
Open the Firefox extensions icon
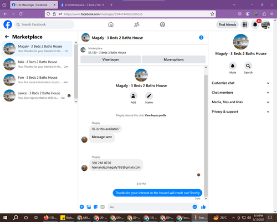[x=264, y=14]
